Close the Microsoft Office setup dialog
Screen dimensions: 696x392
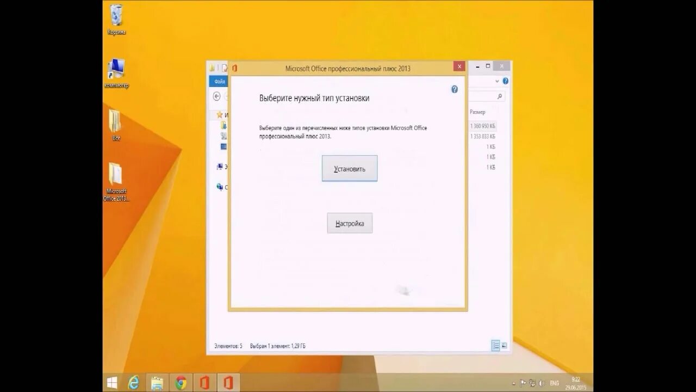[459, 66]
